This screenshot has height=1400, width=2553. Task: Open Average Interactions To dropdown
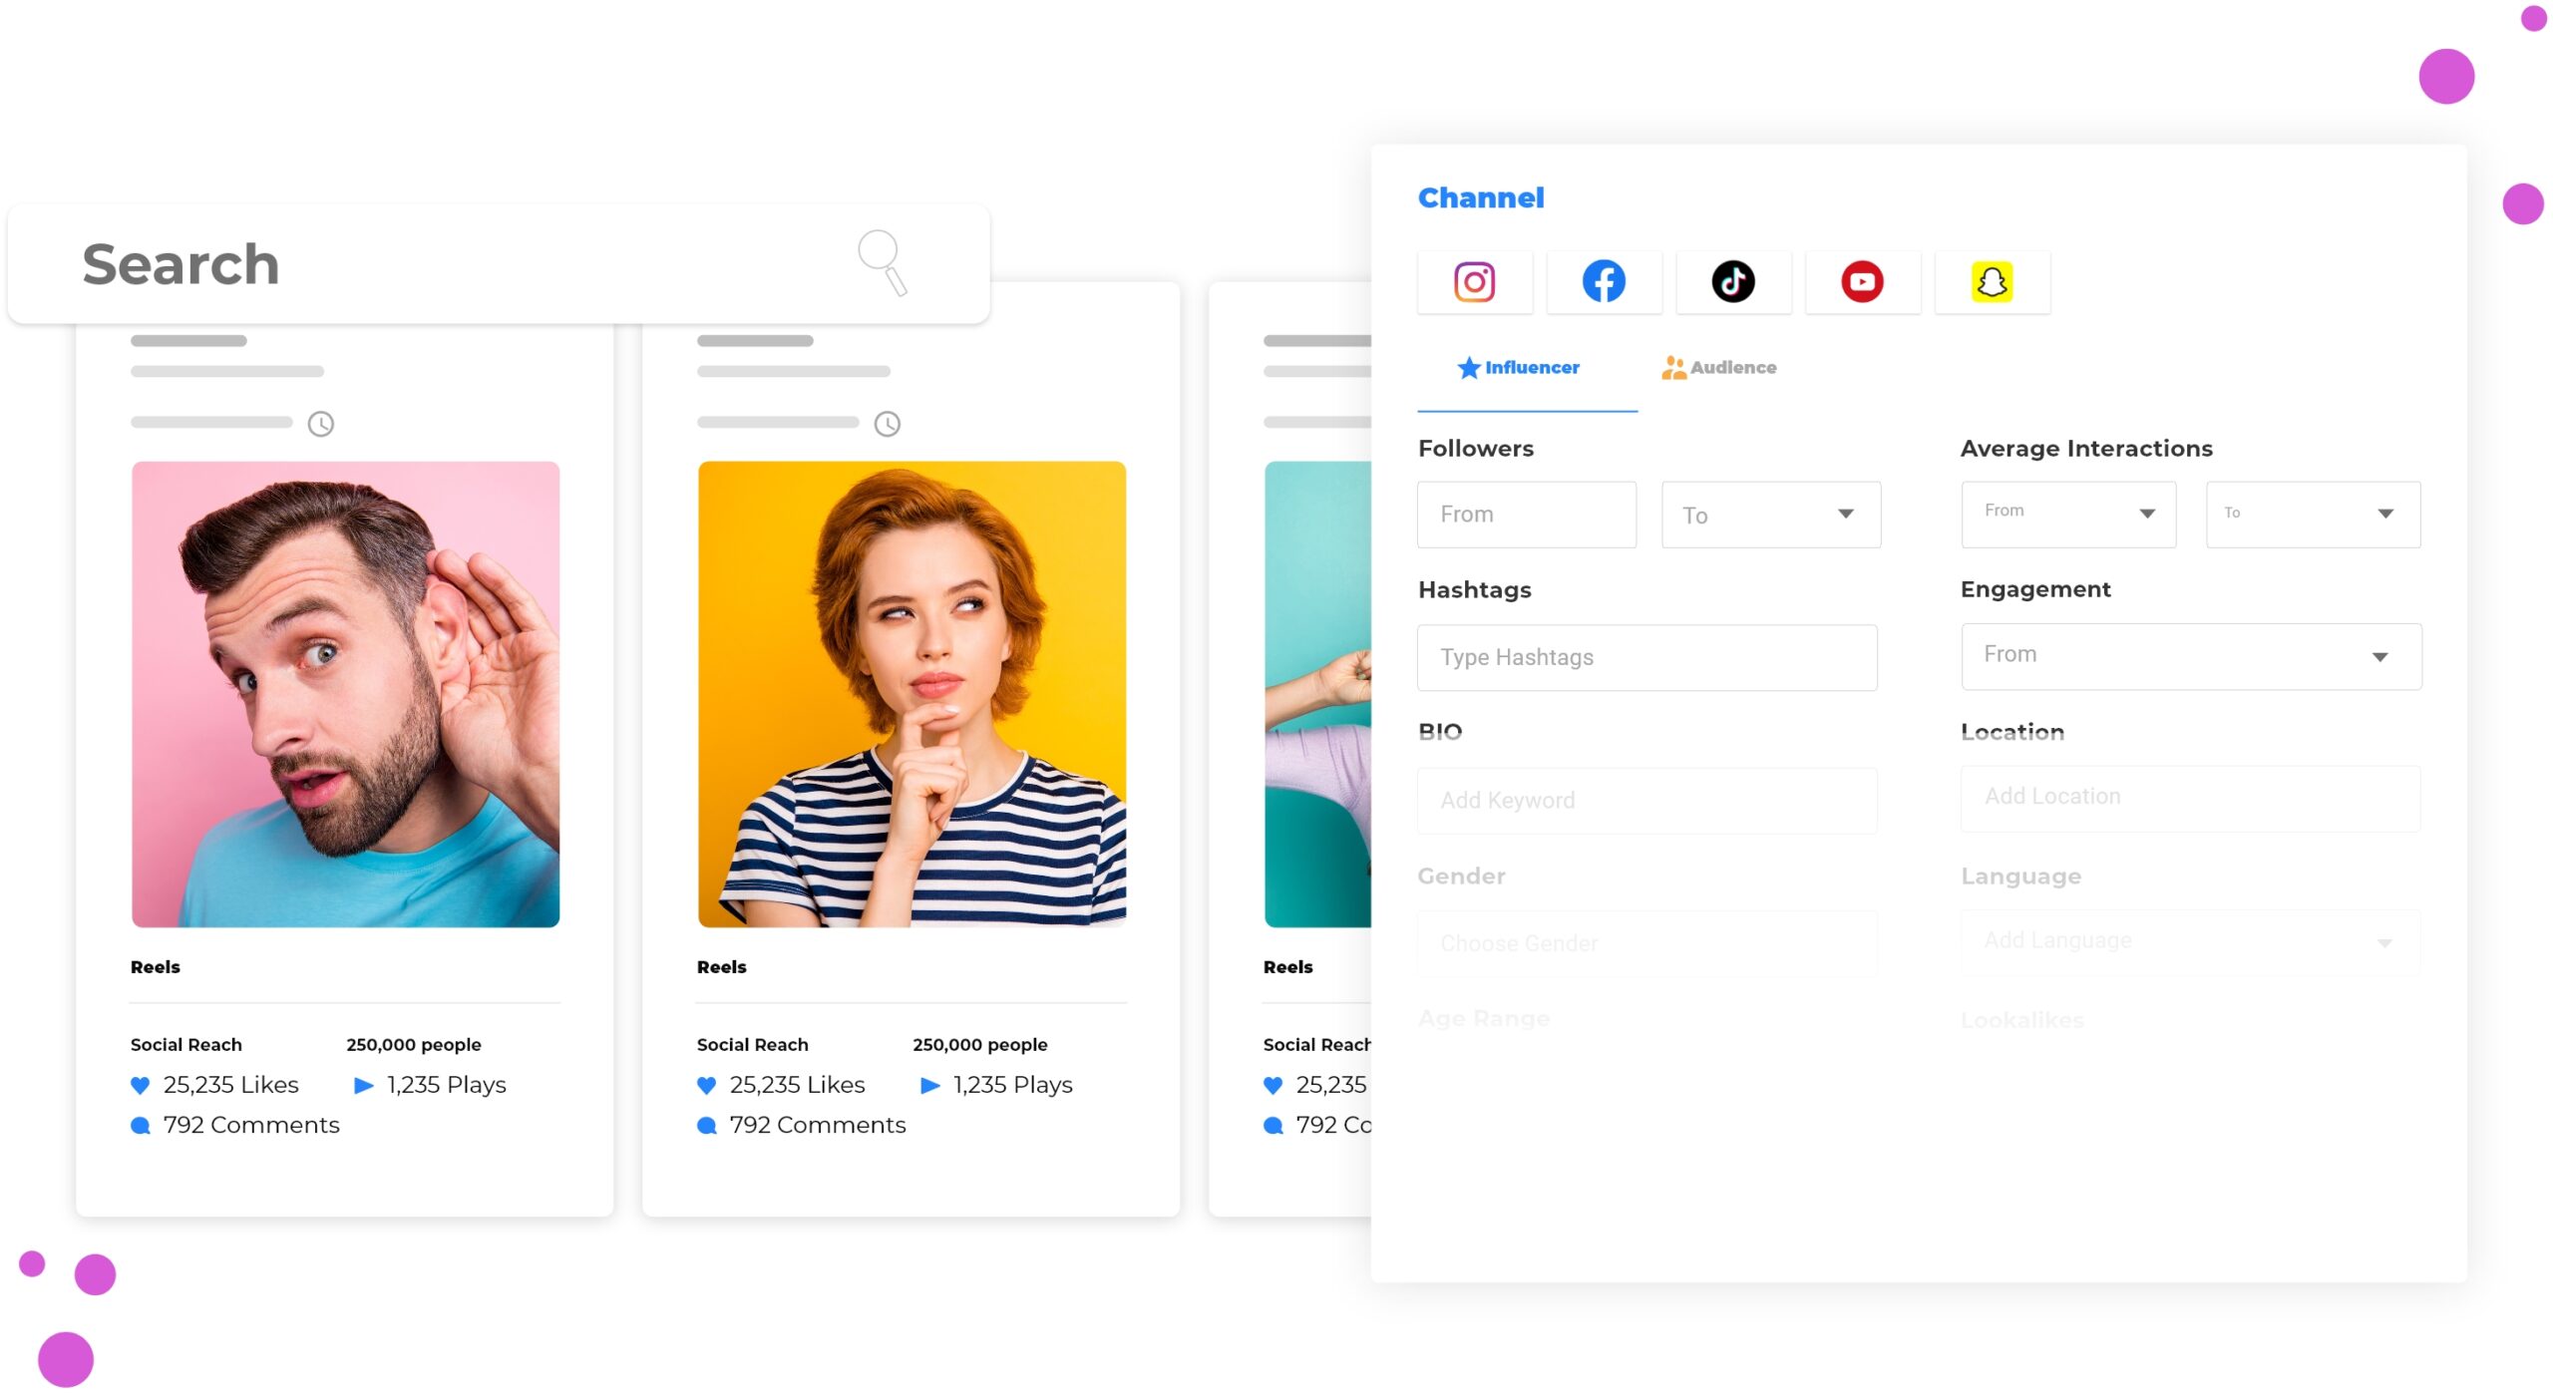(2314, 515)
